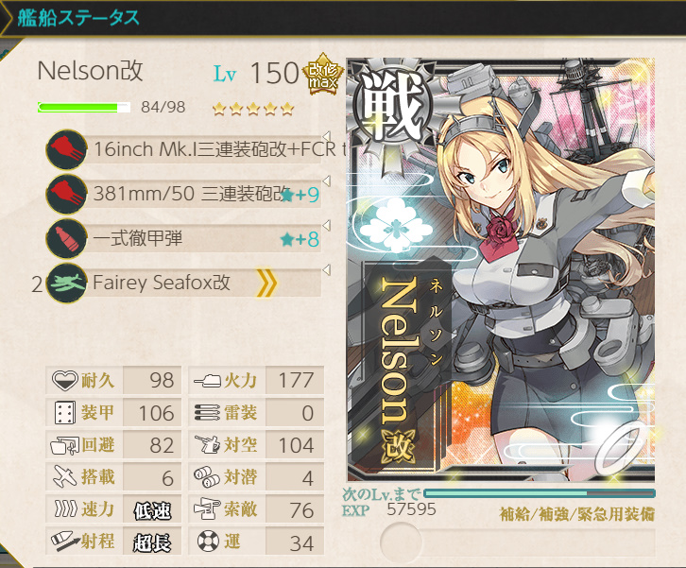Click the red main gun icon for 16inch Mk.I
Image resolution: width=686 pixels, height=568 pixels.
tap(66, 149)
